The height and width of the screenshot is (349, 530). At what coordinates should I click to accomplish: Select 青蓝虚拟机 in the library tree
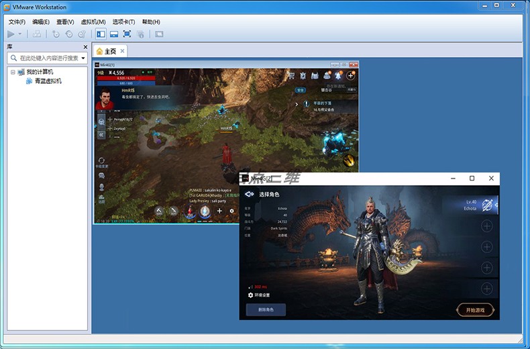tap(48, 81)
